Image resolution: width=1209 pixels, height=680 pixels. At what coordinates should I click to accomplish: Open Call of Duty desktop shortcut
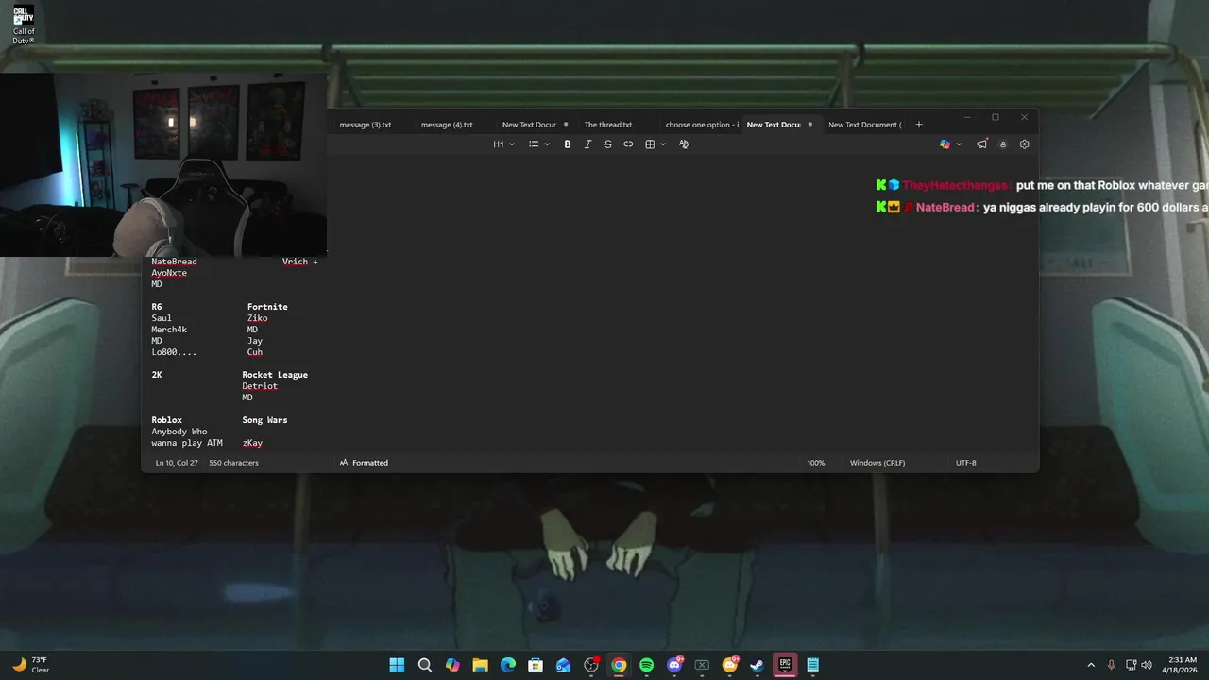click(24, 25)
